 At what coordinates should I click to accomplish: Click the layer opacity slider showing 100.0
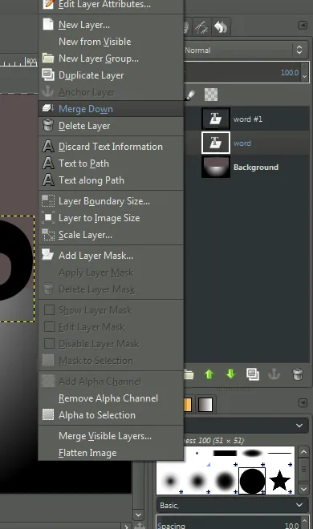242,72
